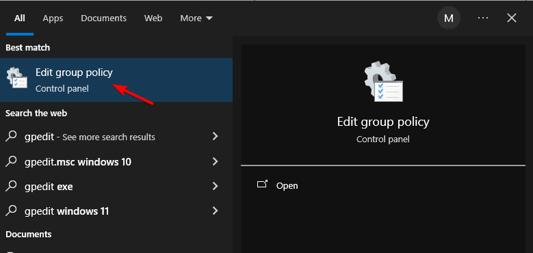Switch to the Documents tab
This screenshot has width=533, height=253.
pos(104,18)
